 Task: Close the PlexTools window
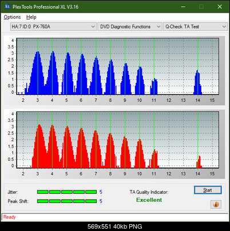tap(220, 7)
